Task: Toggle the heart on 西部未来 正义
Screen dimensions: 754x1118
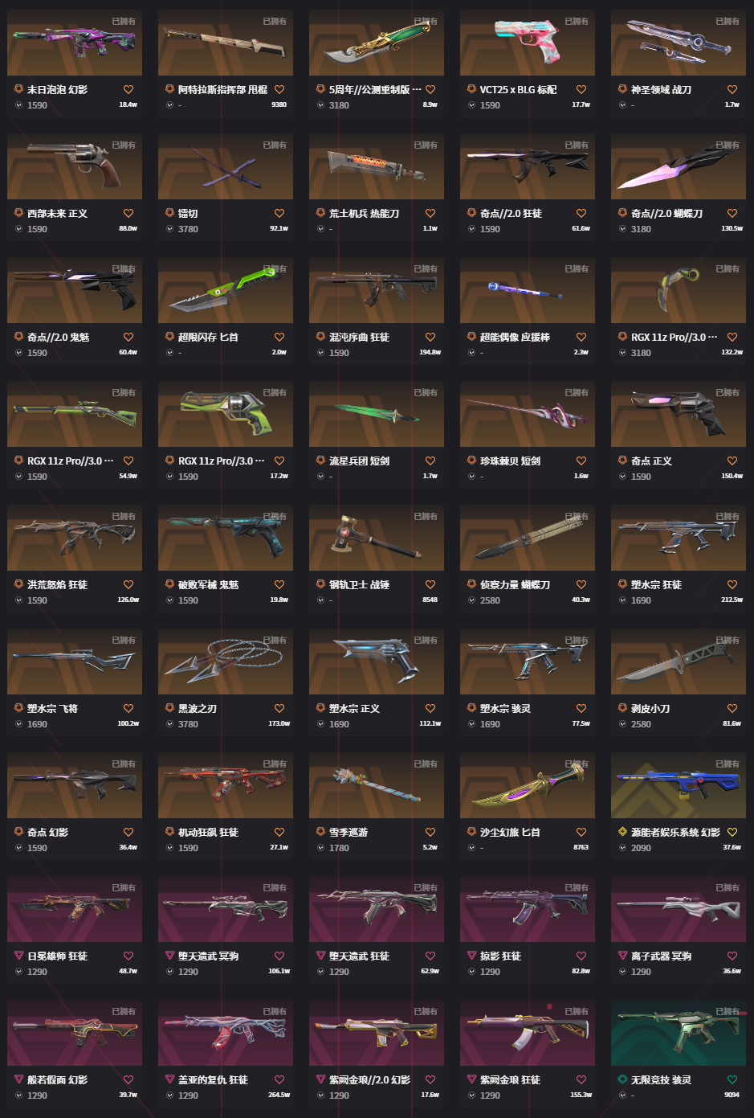Action: coord(128,214)
